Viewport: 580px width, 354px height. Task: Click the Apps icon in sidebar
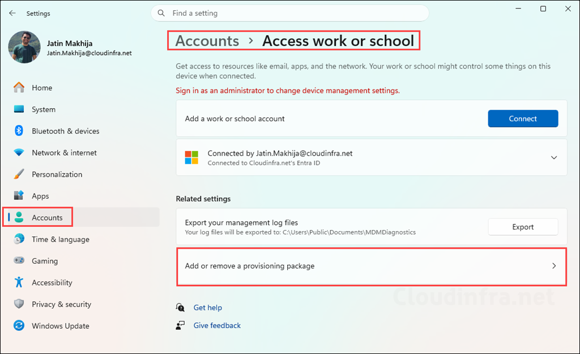(x=19, y=195)
